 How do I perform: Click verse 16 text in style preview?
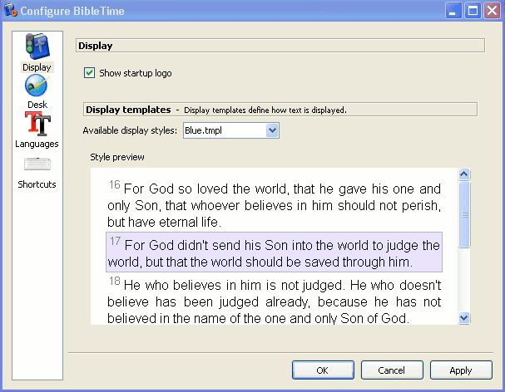[274, 206]
